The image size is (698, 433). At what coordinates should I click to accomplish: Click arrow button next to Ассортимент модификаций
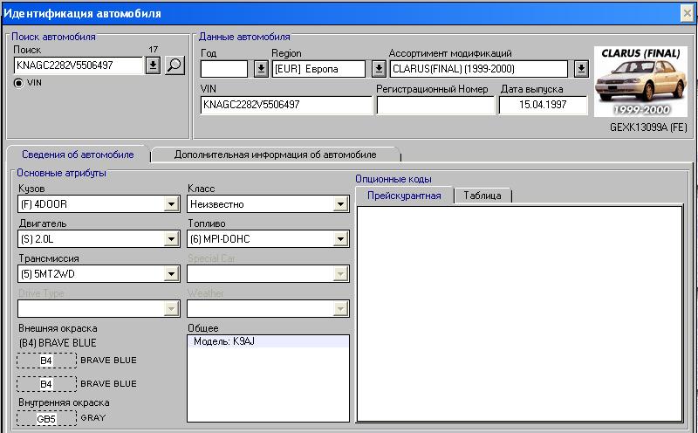click(582, 69)
